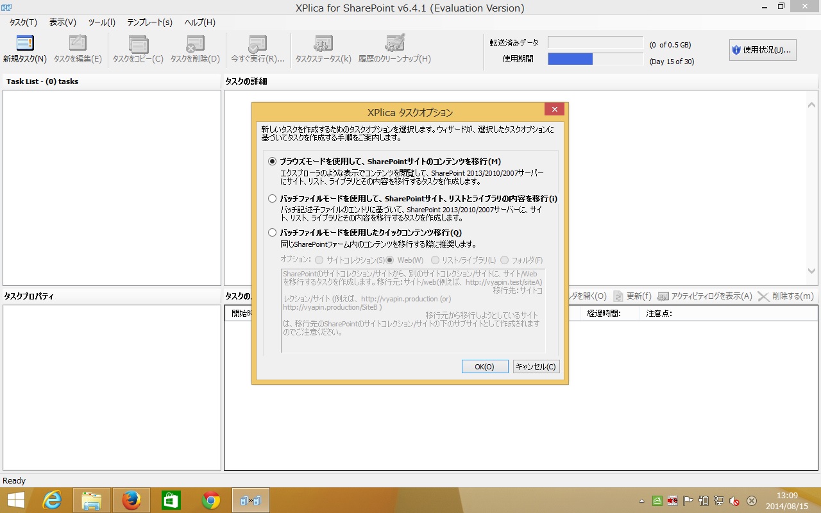Click the XPlica taskbar icon
Image resolution: width=821 pixels, height=513 pixels.
pos(251,500)
